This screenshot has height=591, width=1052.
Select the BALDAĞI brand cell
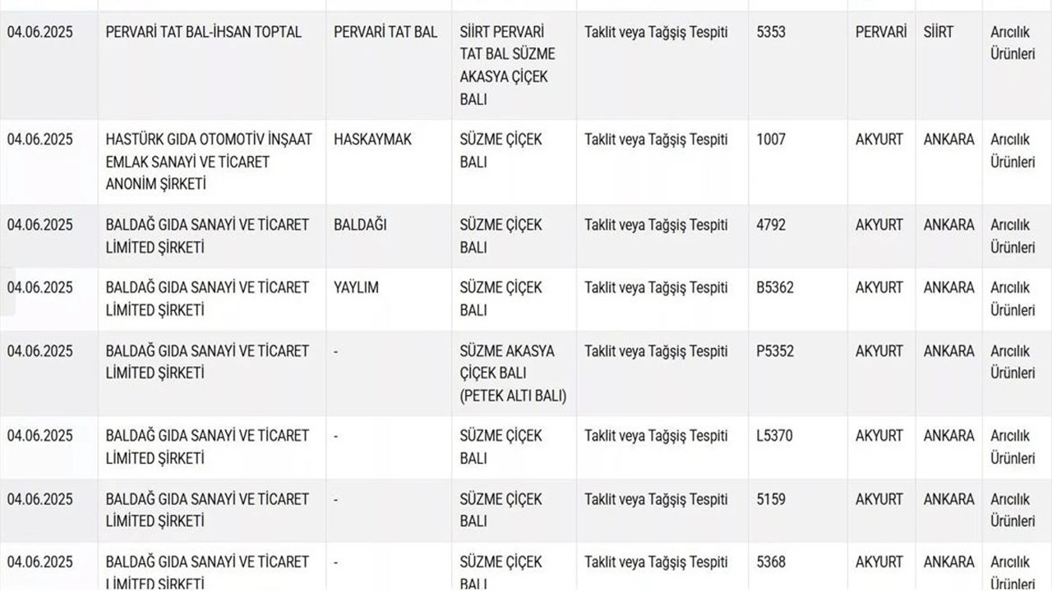click(360, 225)
